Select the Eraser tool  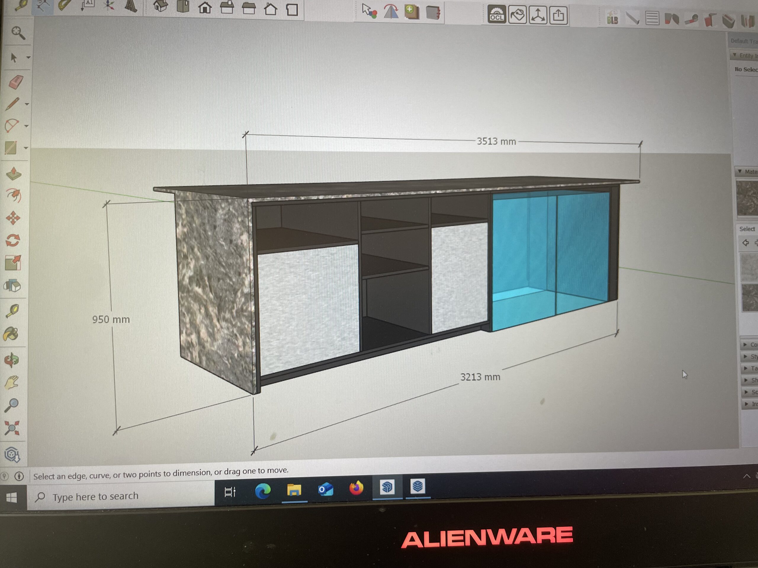coord(15,83)
